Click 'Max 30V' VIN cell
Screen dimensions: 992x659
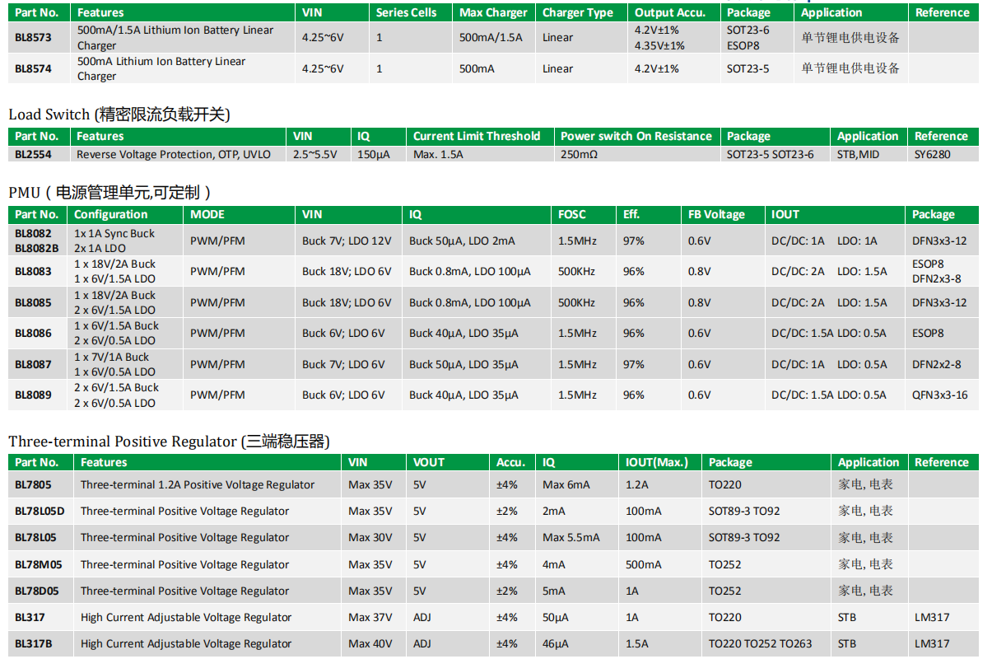(x=370, y=537)
